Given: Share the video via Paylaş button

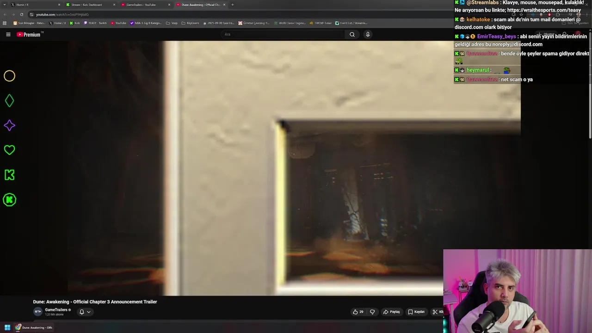Looking at the screenshot, I should click(x=391, y=312).
